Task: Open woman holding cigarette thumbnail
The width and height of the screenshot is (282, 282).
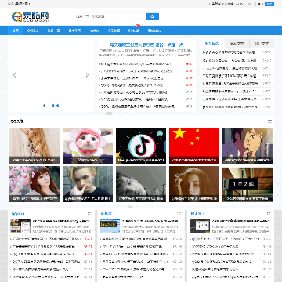Action: click(194, 184)
